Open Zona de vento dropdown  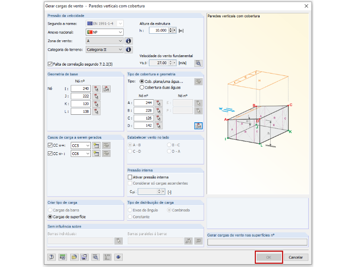pyautogui.click(x=104, y=41)
